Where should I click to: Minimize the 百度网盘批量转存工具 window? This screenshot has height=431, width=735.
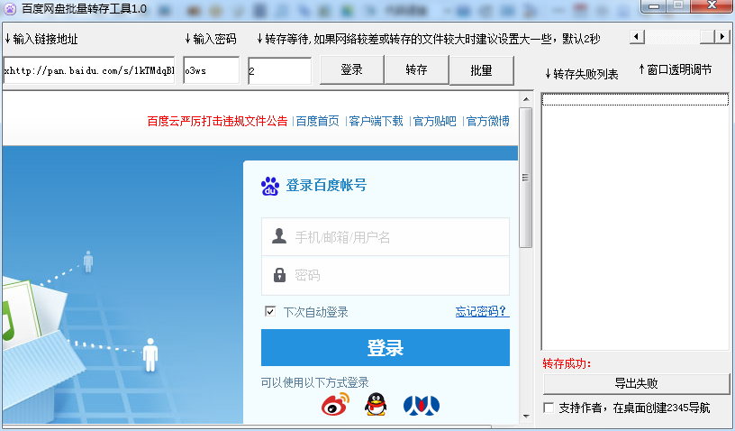click(x=654, y=6)
